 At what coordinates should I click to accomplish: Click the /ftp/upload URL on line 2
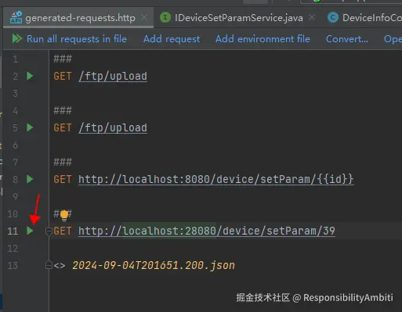(113, 77)
